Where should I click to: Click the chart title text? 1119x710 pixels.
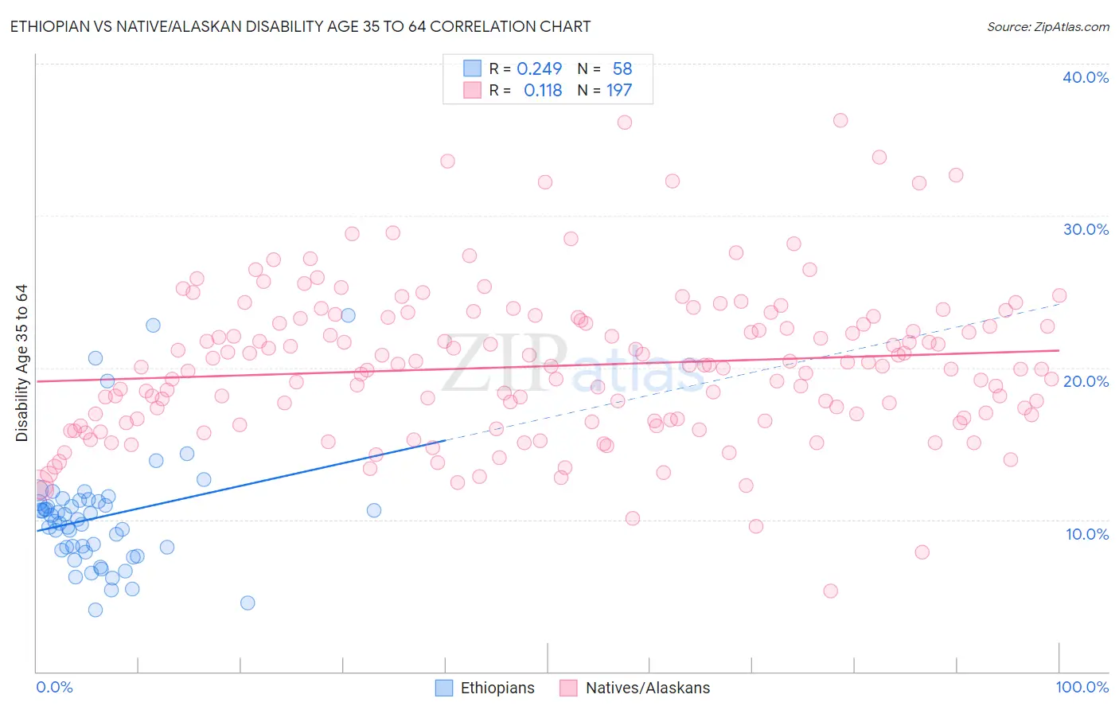point(300,26)
